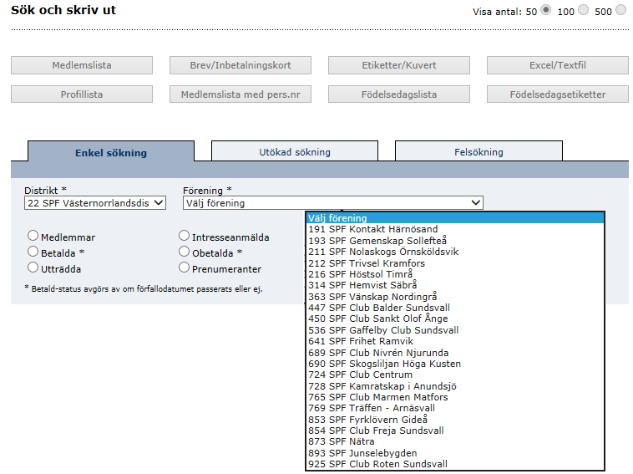Collapse the Förening dropdown box

(333, 203)
